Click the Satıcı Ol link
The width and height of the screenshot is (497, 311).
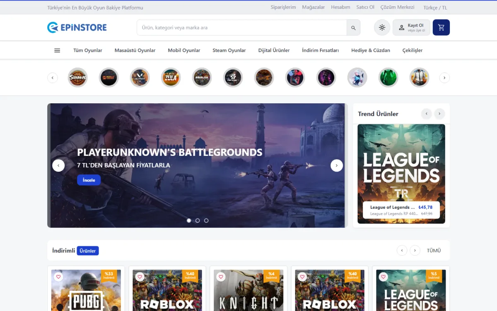365,7
